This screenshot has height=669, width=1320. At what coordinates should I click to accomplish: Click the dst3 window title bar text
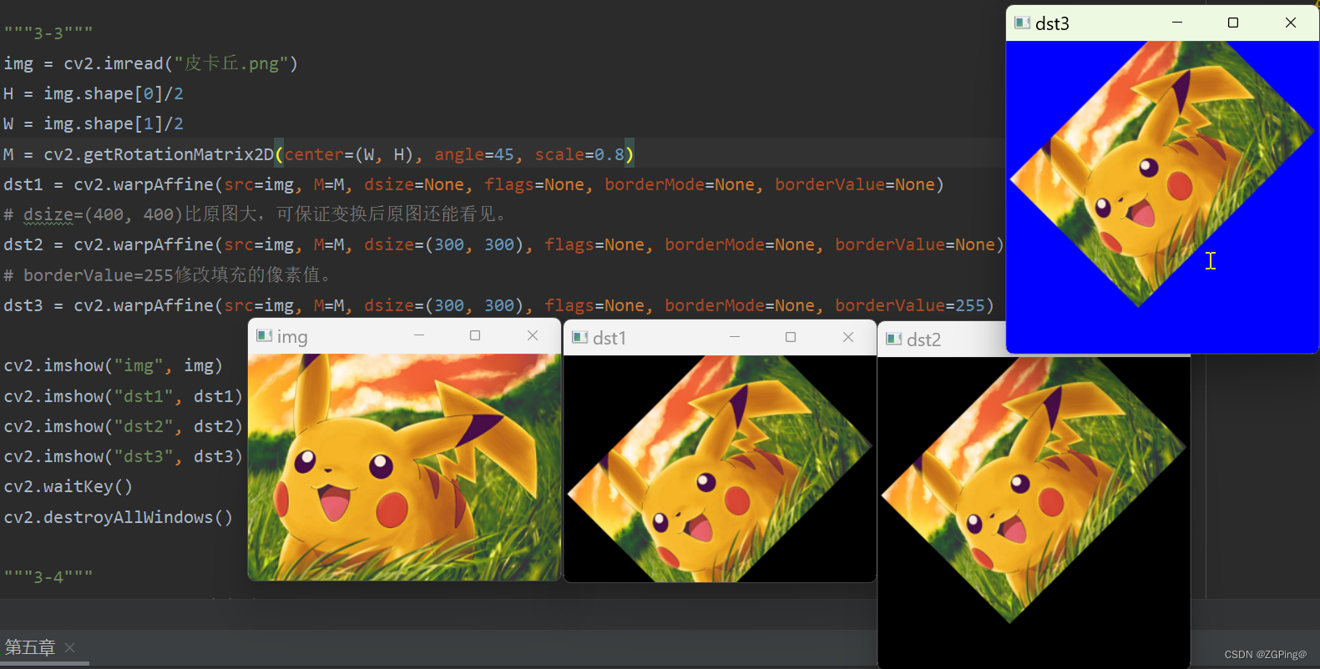1052,23
